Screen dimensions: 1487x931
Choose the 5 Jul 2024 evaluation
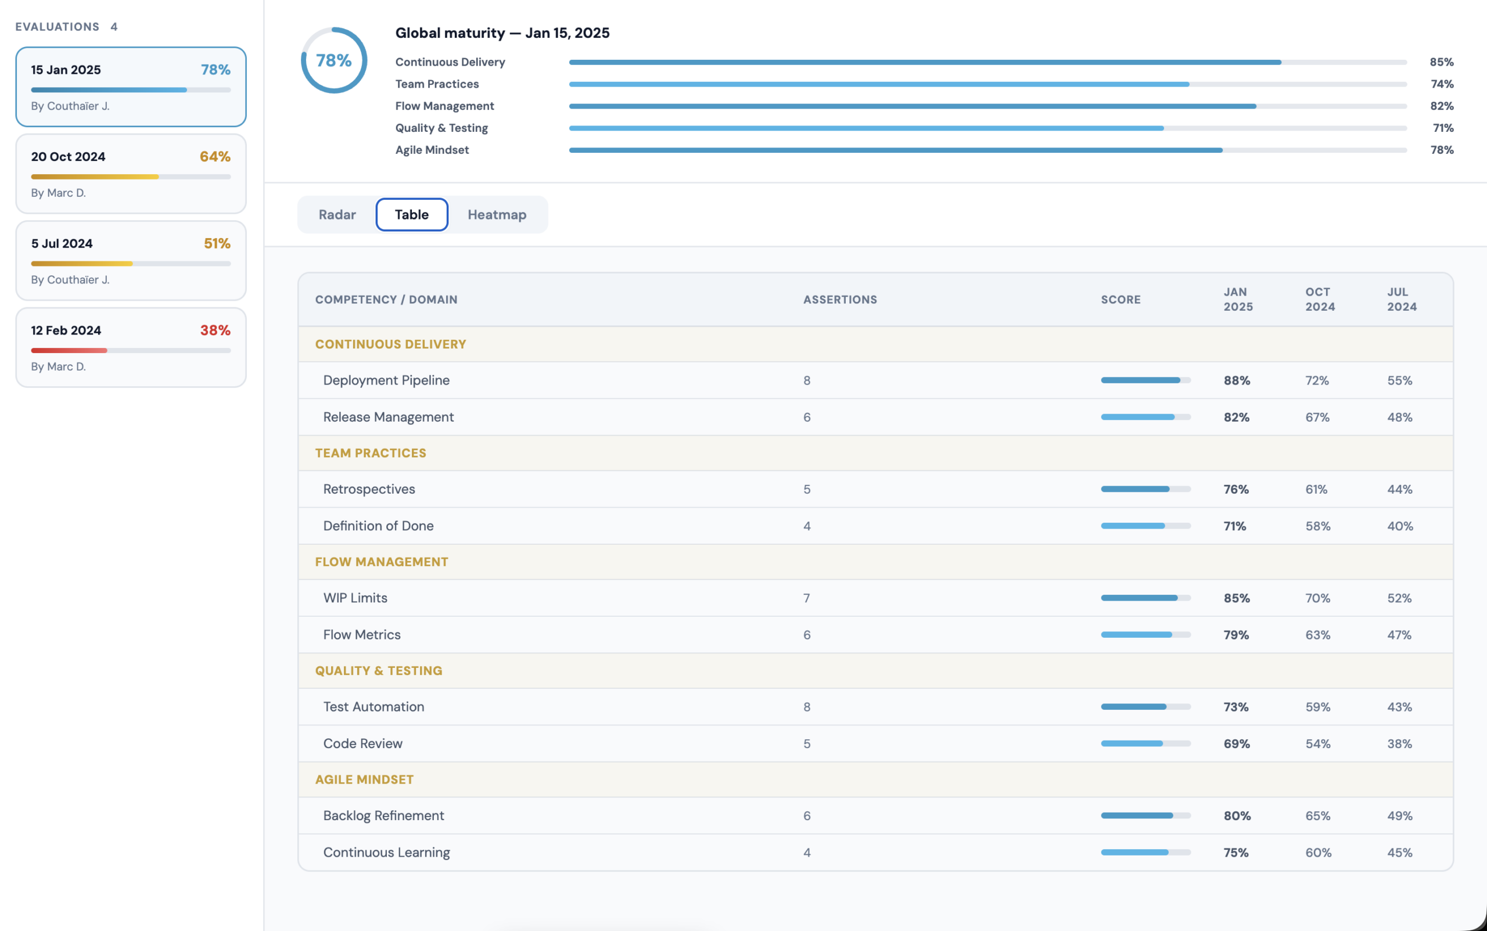tap(131, 260)
